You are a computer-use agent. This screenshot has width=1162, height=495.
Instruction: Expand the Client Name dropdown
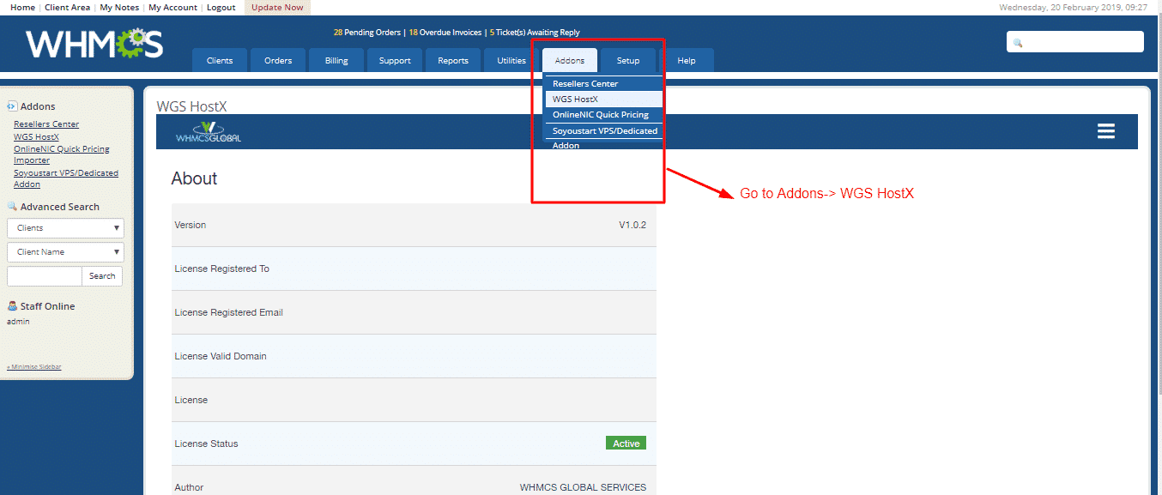65,252
